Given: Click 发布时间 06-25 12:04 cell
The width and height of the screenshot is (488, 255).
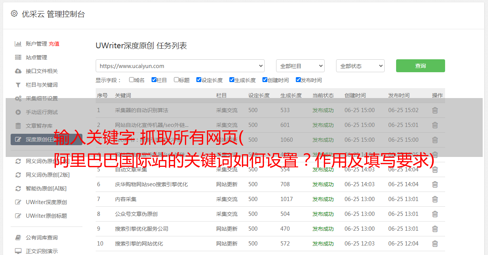Looking at the screenshot, I should (403, 244).
